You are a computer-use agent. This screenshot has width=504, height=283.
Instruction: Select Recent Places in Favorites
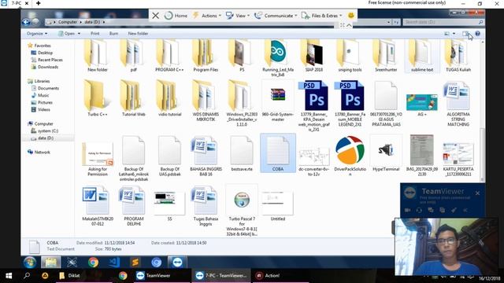coord(46,60)
